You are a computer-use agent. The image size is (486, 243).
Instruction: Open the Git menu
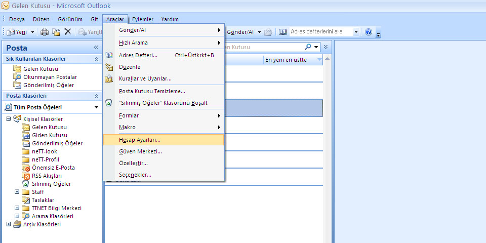coord(94,19)
